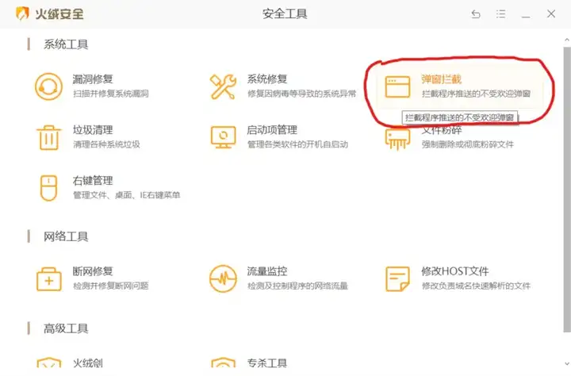The width and height of the screenshot is (571, 376).
Task: Click description 管理文件、桌面、IE右键菜单
Action: pos(126,195)
